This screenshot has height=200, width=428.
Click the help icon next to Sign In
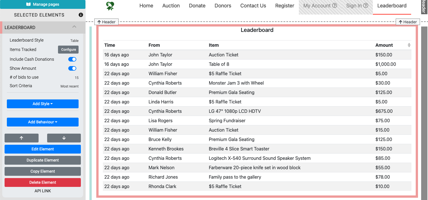pos(365,6)
